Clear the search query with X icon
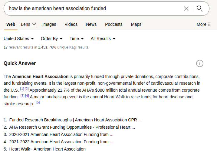 (186, 8)
